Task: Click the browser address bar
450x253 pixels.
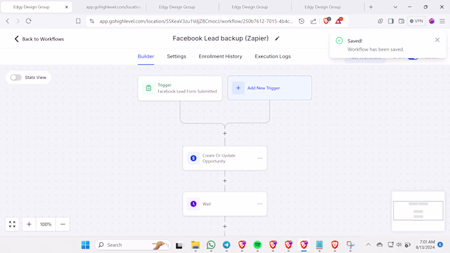Action: pos(196,21)
